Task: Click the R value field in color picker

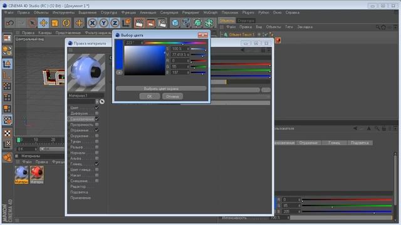Action: (x=180, y=61)
